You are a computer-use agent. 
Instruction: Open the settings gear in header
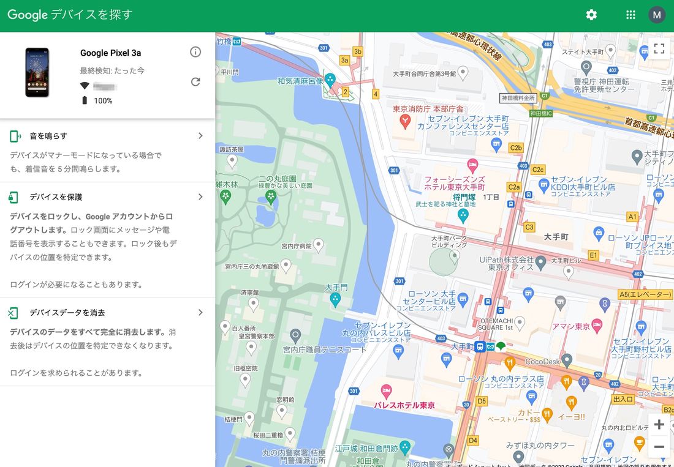pos(591,15)
